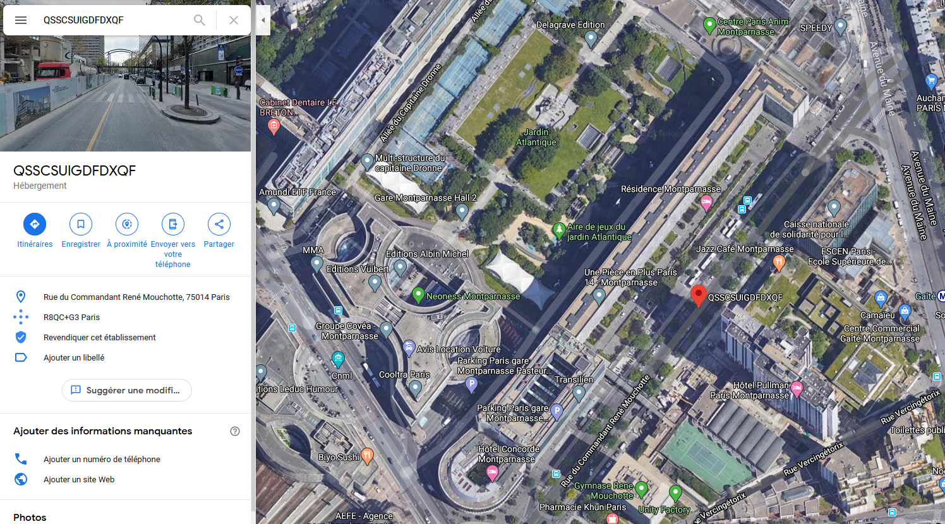Click the red QSSCSUIGDFDXQF map pin
This screenshot has height=524, width=945.
click(698, 295)
